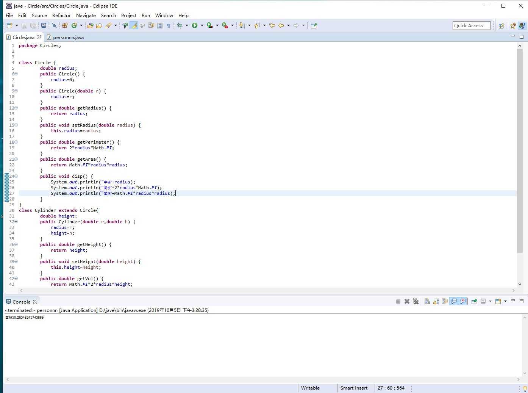Click the Open Perspective icon

click(501, 26)
